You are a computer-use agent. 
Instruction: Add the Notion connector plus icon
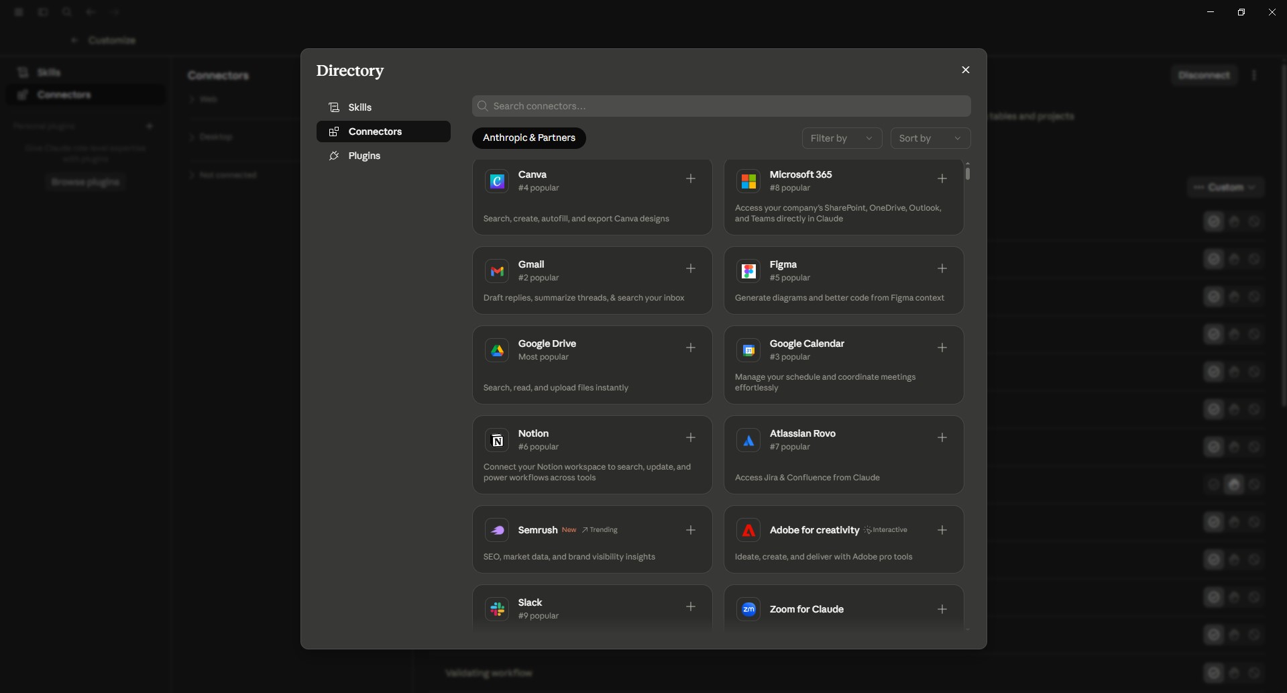(690, 437)
